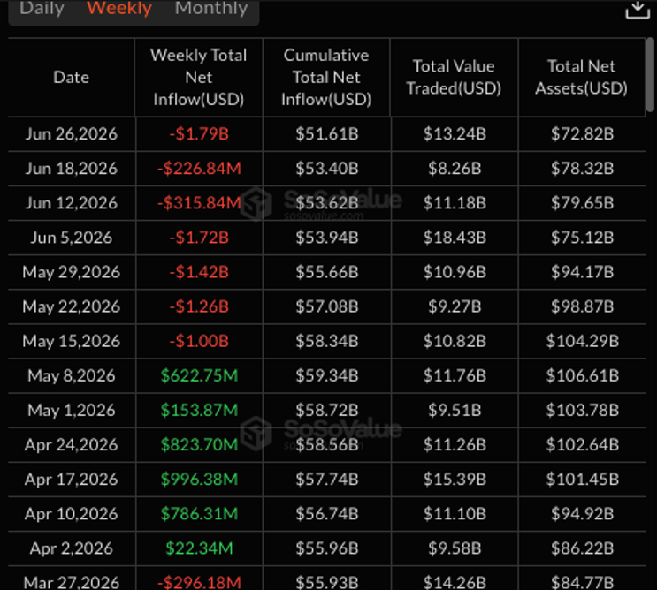Select the May 22,2026 date cell
Viewport: 657px width, 590px height.
(72, 306)
